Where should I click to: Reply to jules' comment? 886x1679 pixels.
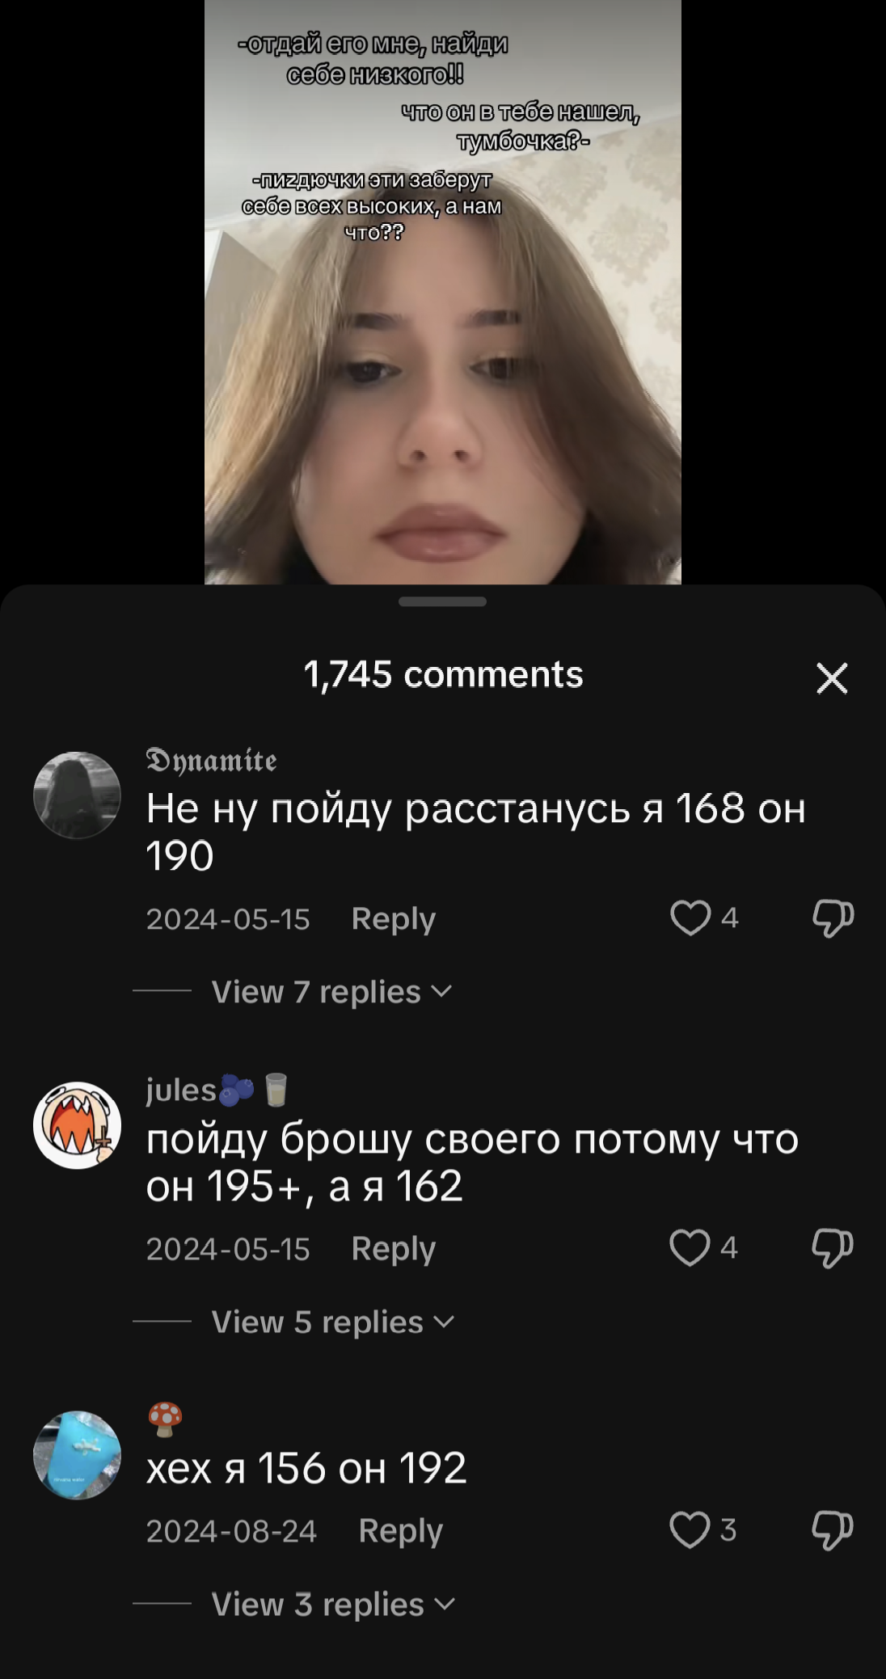click(394, 1249)
